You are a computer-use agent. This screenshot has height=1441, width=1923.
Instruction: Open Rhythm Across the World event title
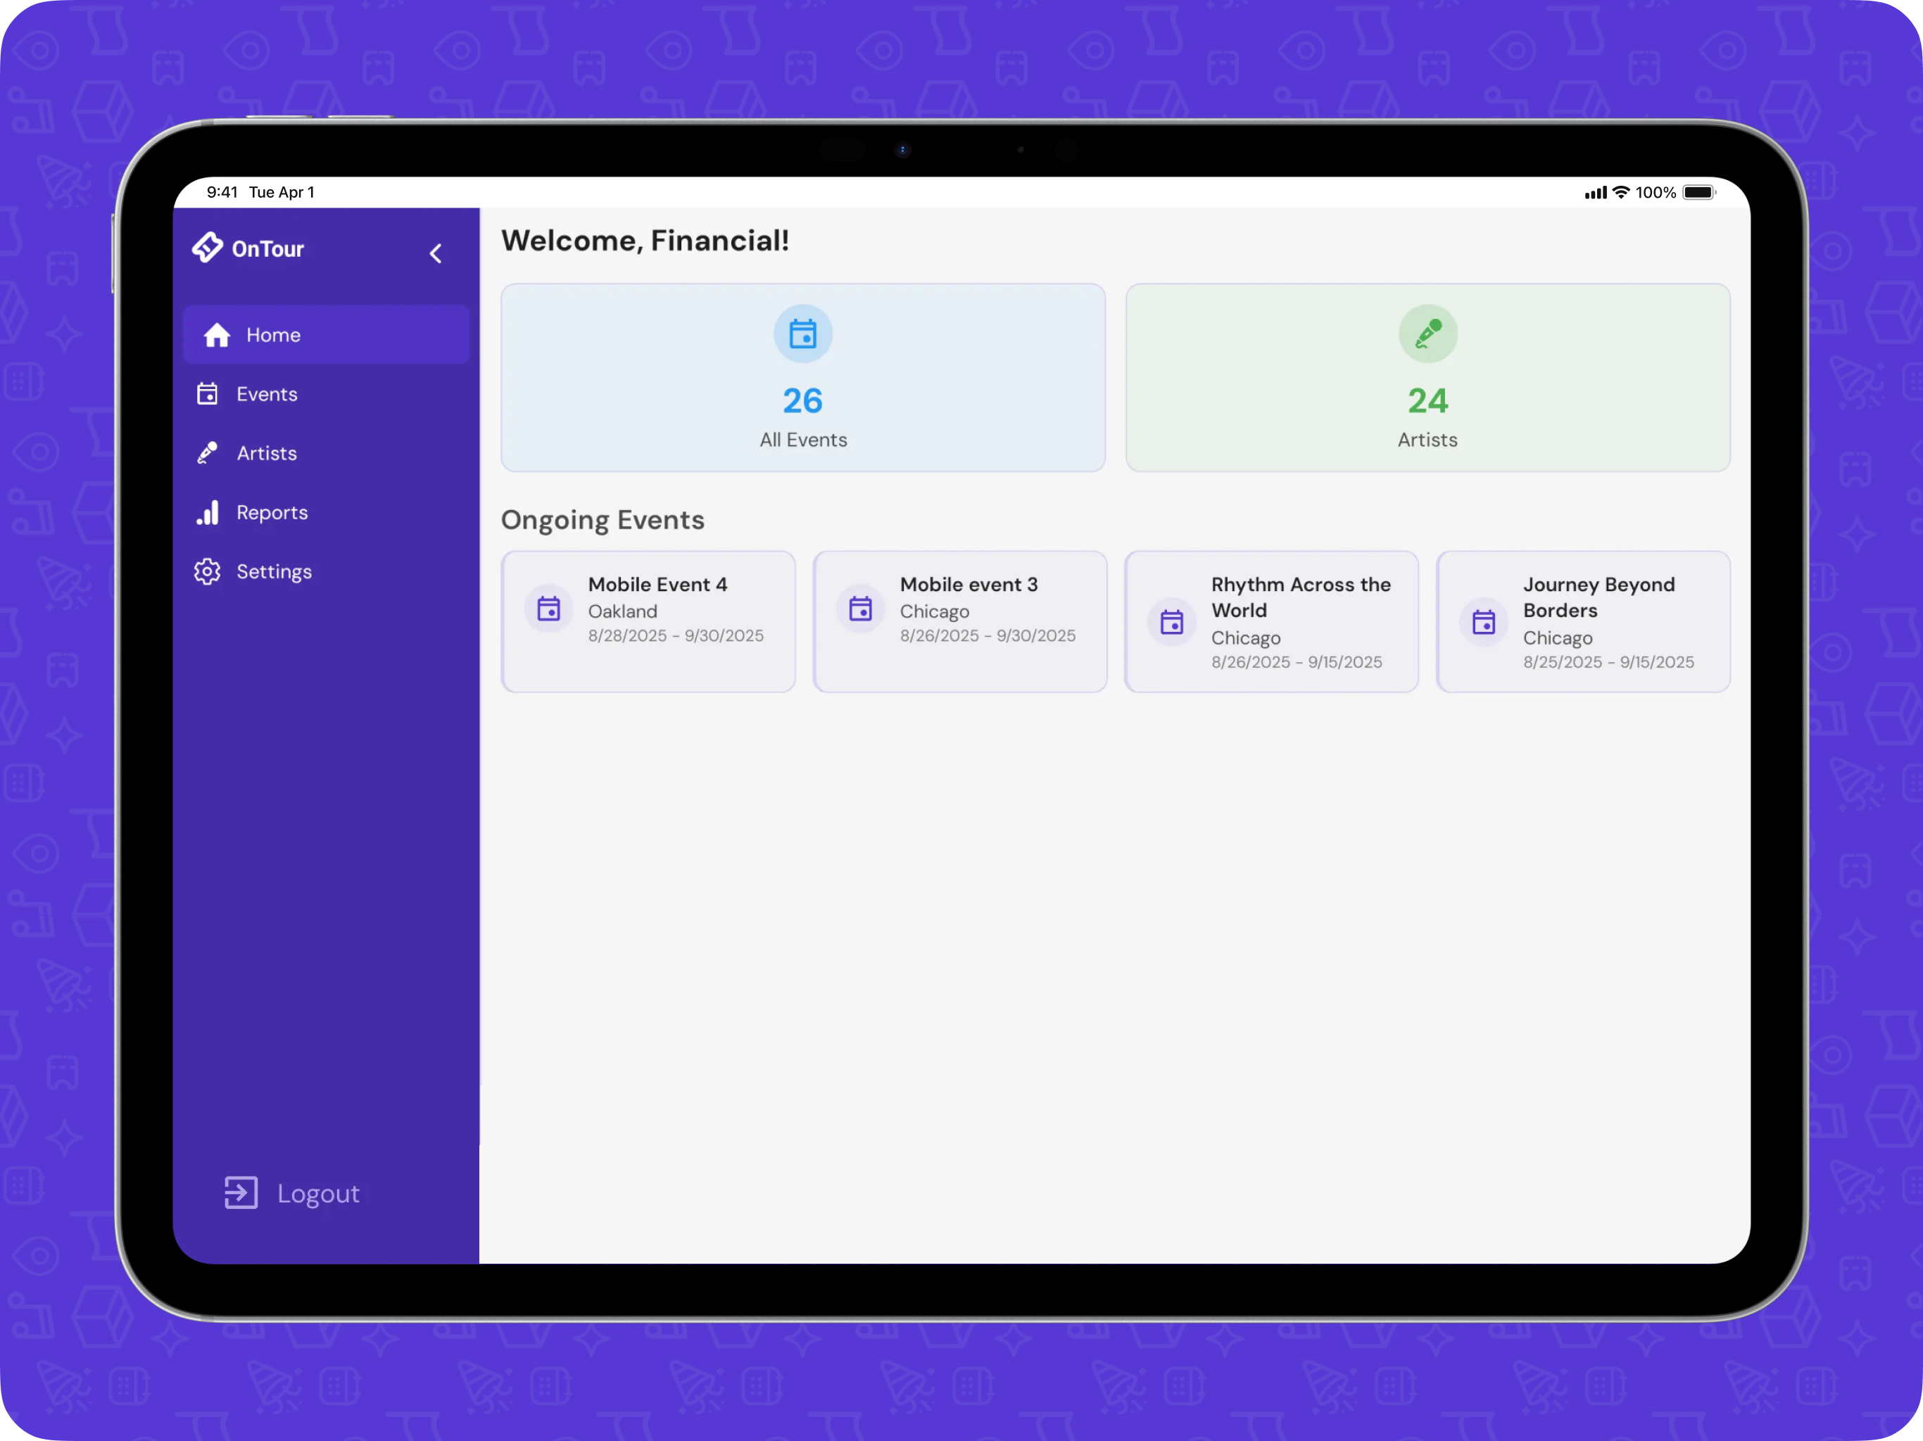1301,597
